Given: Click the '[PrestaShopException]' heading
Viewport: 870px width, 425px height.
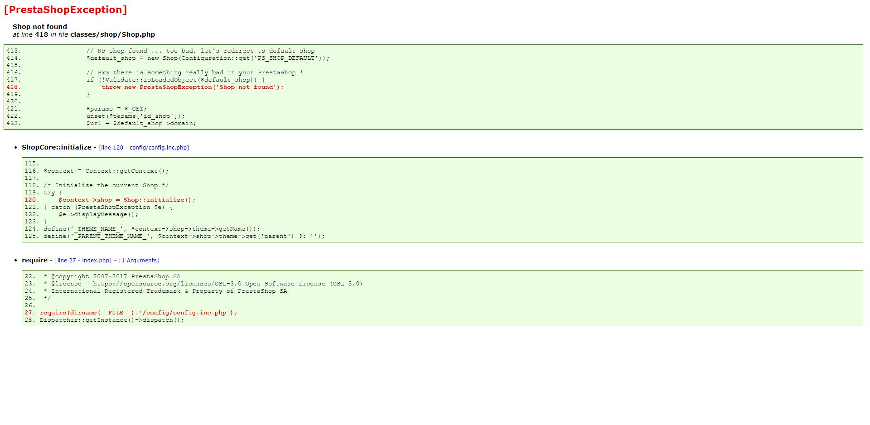Looking at the screenshot, I should [x=66, y=10].
